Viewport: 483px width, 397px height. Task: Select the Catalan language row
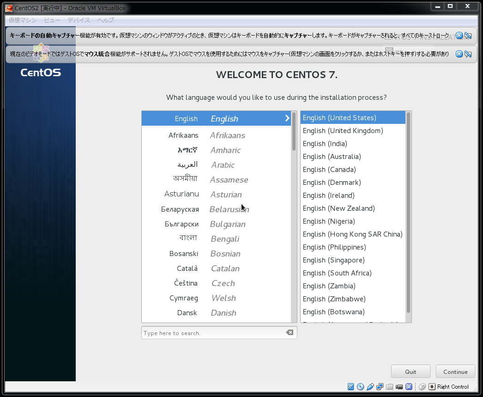(x=216, y=269)
